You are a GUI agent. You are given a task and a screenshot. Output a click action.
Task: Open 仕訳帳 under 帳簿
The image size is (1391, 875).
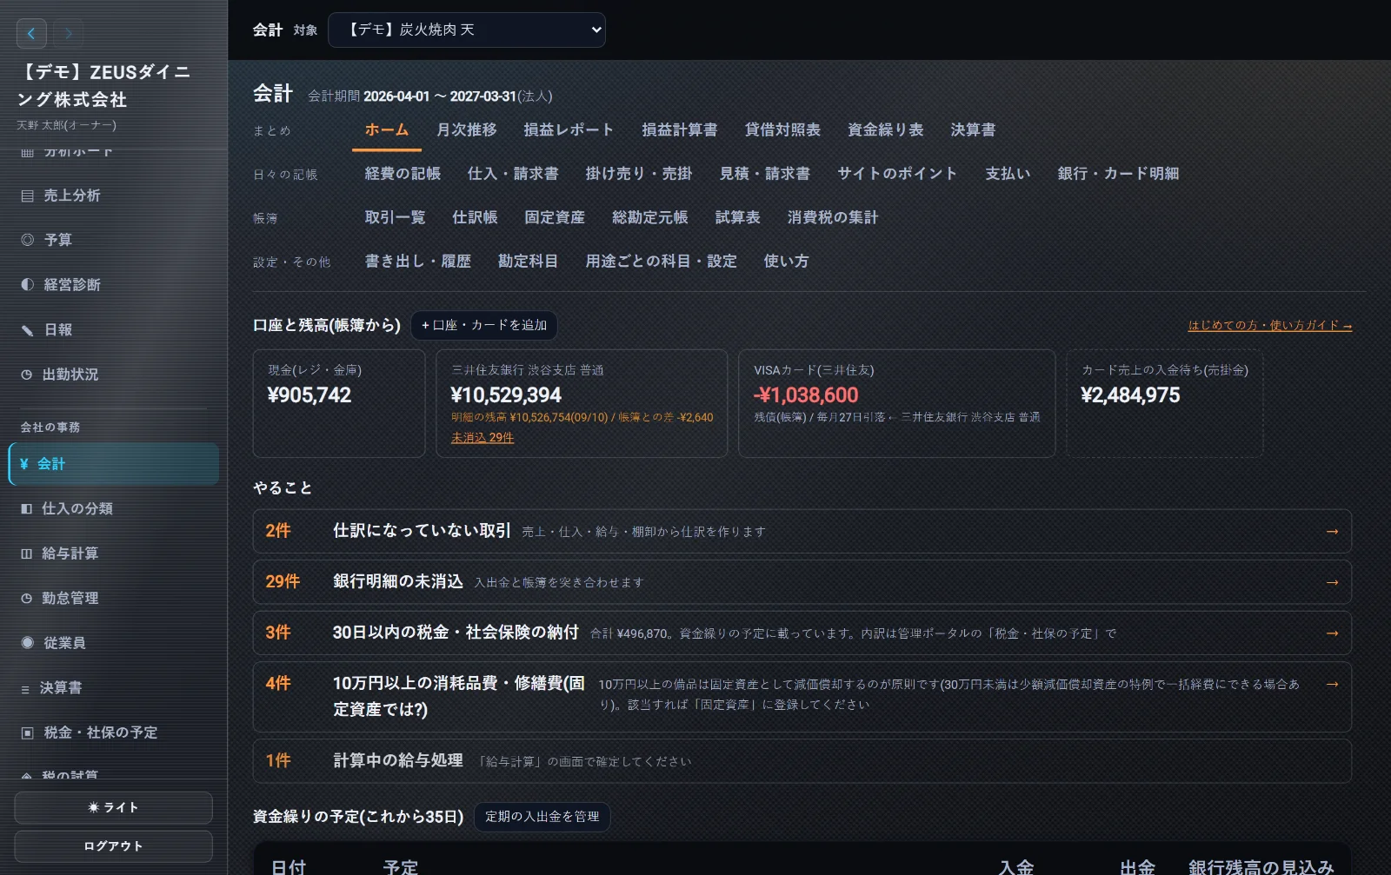(x=475, y=217)
